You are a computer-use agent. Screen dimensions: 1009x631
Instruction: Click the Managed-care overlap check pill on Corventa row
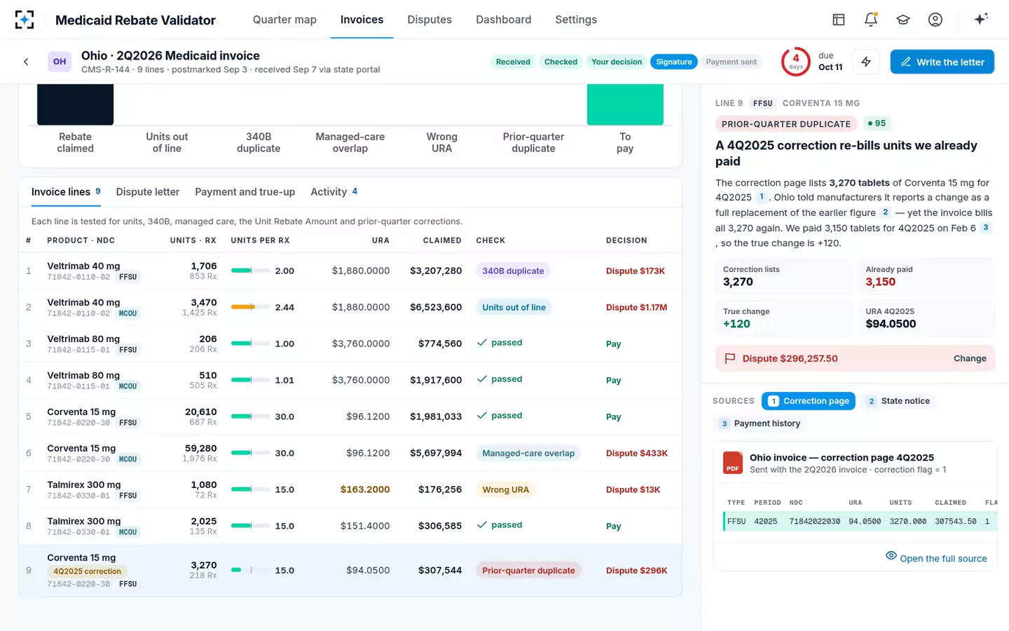pos(528,453)
